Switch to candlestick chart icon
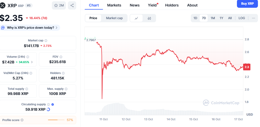This screenshot has width=260, height=127. point(149,18)
